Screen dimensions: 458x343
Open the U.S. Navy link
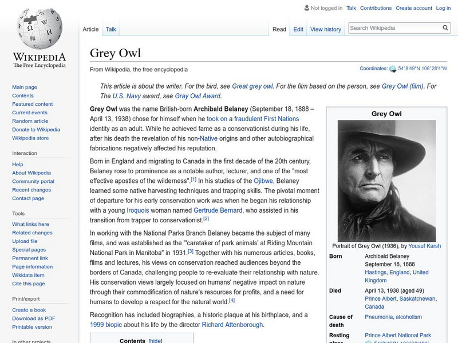[x=127, y=96]
